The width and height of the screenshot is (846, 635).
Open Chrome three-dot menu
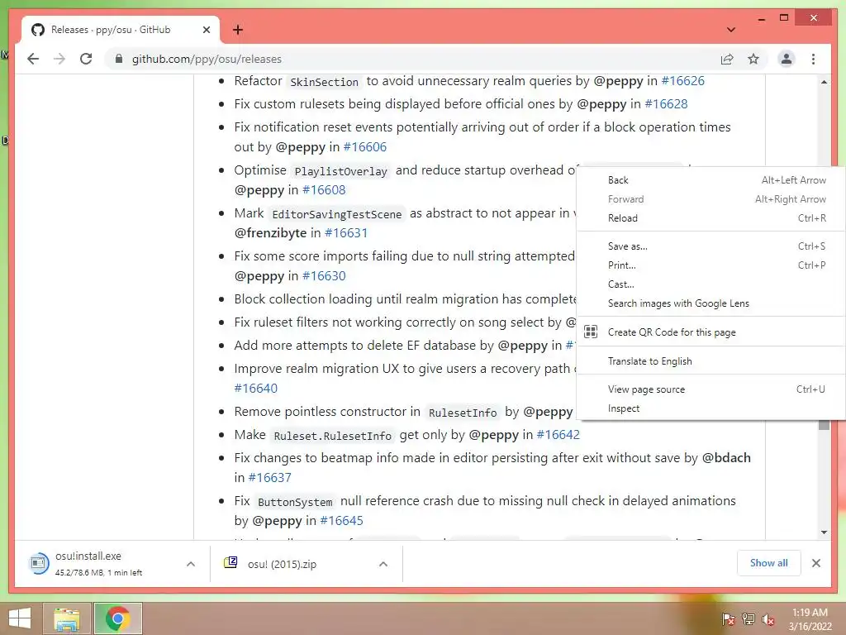[813, 59]
